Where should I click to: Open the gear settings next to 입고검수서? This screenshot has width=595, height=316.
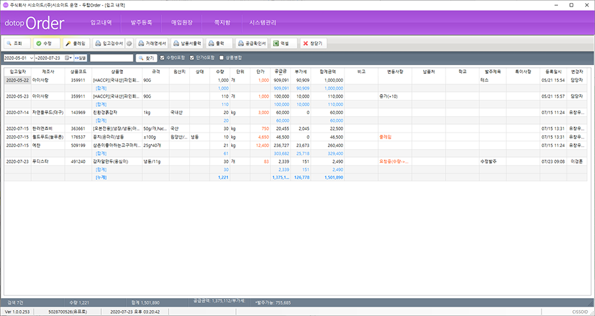pos(130,43)
